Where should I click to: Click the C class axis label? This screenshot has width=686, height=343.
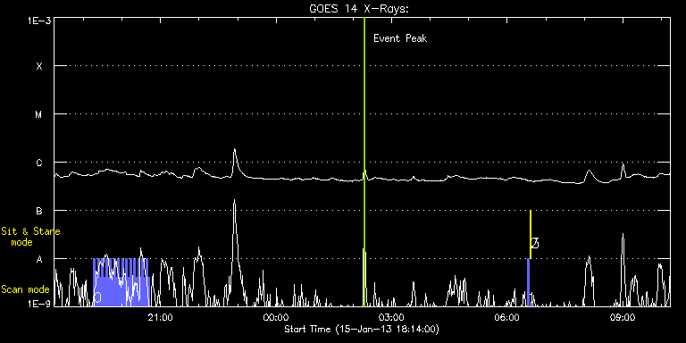point(39,163)
